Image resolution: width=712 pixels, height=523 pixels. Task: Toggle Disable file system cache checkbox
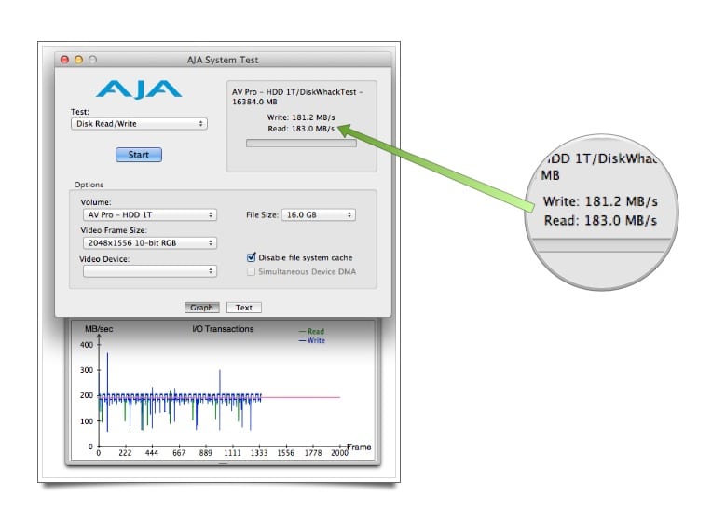pyautogui.click(x=251, y=257)
